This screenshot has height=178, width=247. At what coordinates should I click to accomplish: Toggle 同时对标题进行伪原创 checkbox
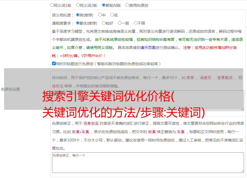tap(54, 64)
